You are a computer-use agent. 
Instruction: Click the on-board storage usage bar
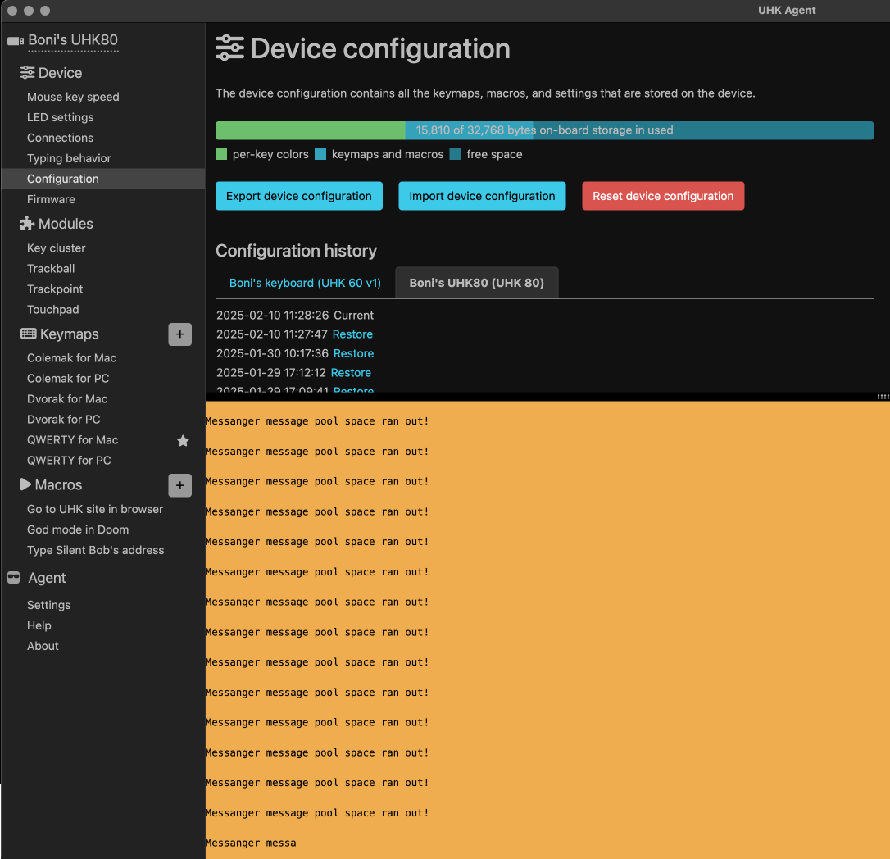click(544, 130)
